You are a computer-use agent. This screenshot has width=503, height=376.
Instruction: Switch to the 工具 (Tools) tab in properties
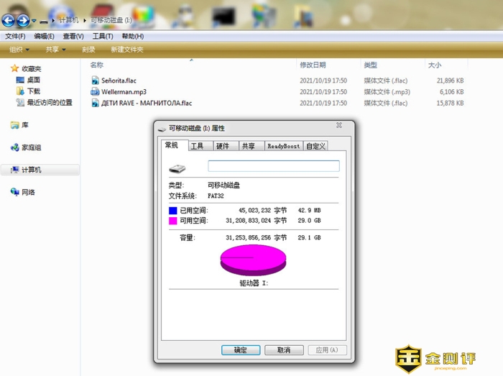[x=197, y=146]
